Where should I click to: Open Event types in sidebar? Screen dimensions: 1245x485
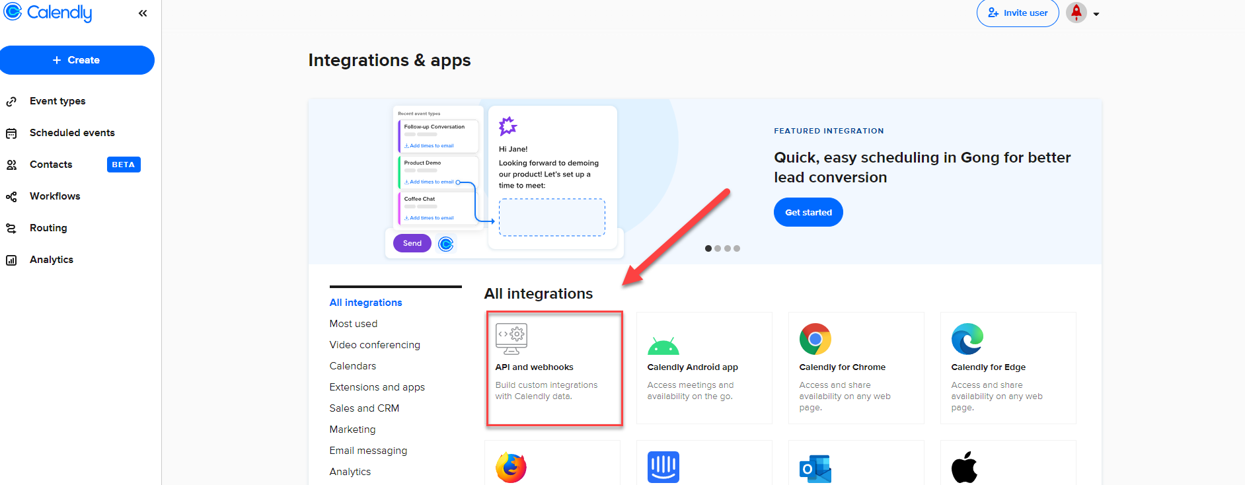tap(57, 101)
